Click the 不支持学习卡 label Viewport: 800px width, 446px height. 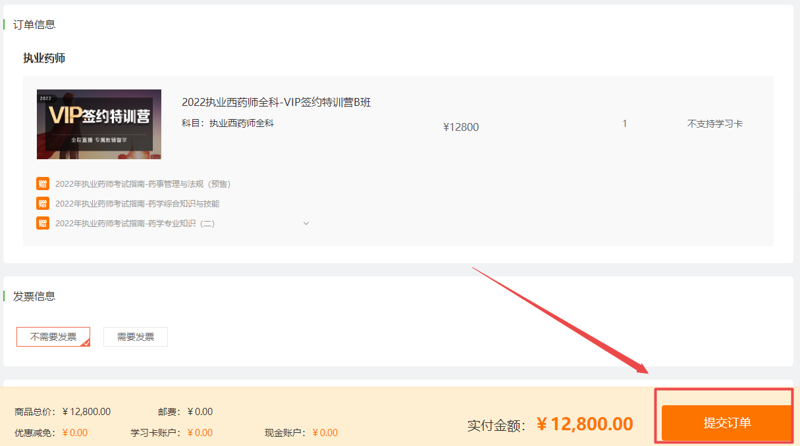coord(715,124)
